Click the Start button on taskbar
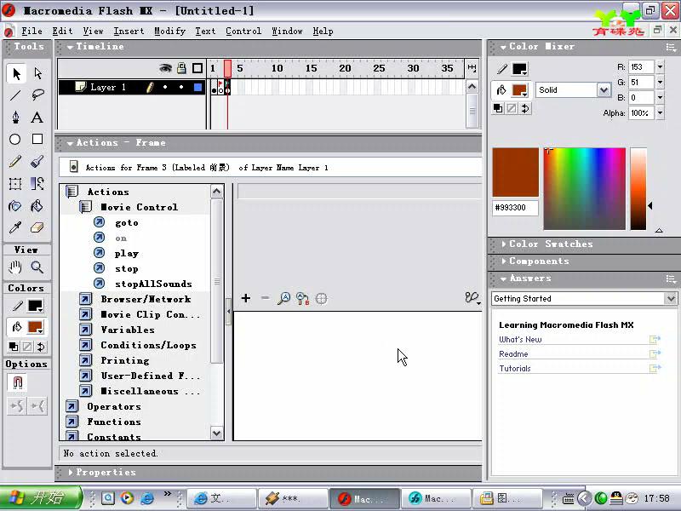 pyautogui.click(x=41, y=497)
